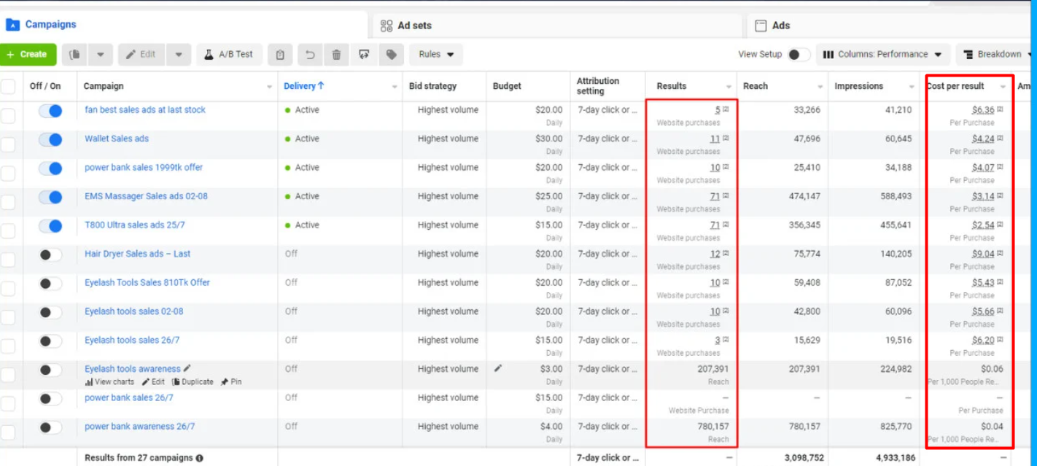Click the budget pencil icon in the $3.00 row
This screenshot has width=1037, height=466.
tap(498, 368)
